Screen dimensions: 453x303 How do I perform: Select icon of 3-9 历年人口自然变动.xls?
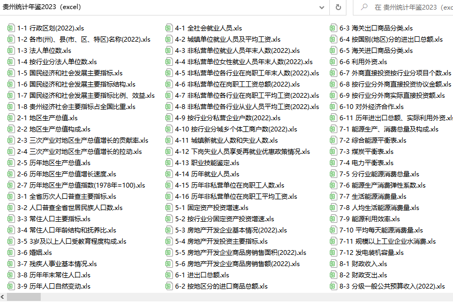click(x=11, y=286)
